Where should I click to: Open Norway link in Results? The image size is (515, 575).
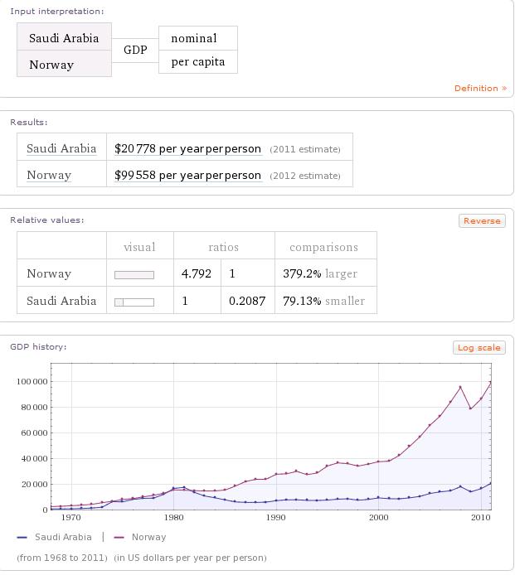click(x=49, y=175)
